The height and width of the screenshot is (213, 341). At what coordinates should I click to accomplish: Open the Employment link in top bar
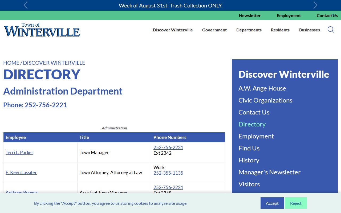(x=289, y=15)
